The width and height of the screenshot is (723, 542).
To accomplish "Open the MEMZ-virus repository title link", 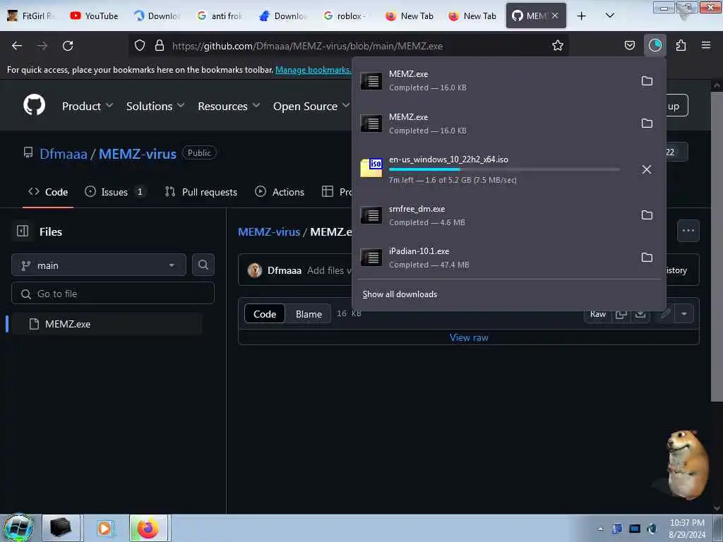I will tap(138, 153).
